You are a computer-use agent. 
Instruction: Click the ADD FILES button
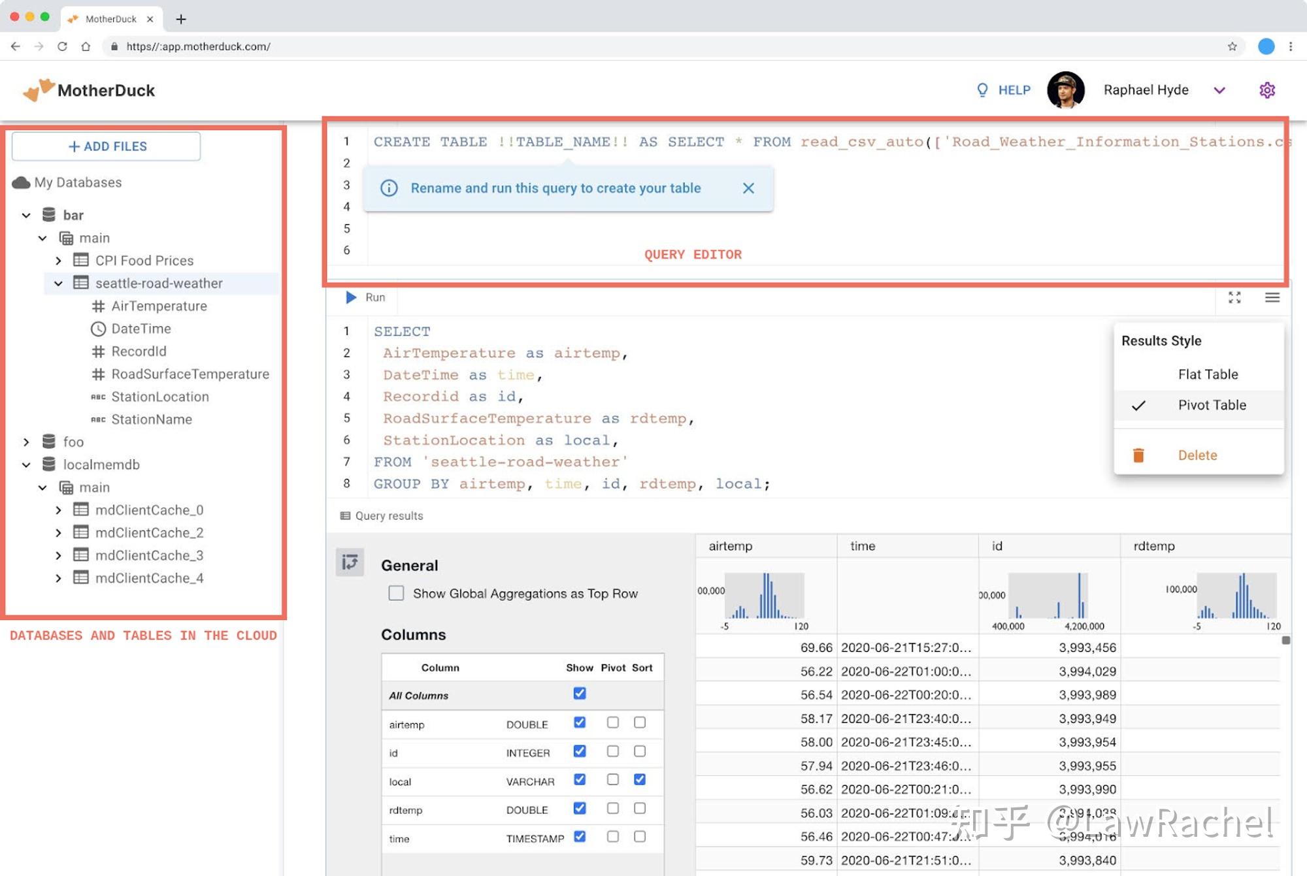(x=107, y=146)
